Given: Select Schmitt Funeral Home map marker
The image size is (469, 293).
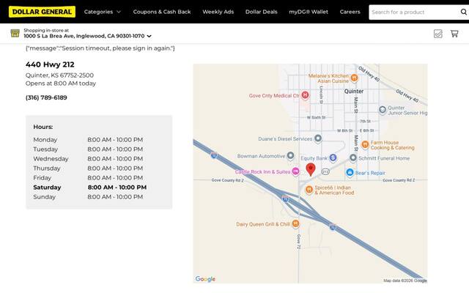Looking at the screenshot, I should (353, 157).
